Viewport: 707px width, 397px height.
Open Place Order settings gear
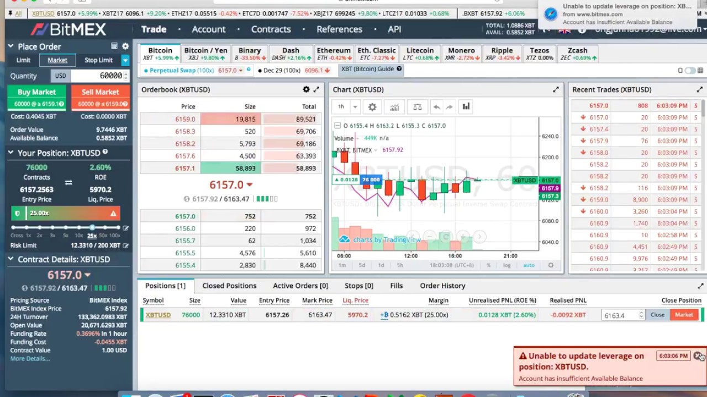(x=125, y=46)
